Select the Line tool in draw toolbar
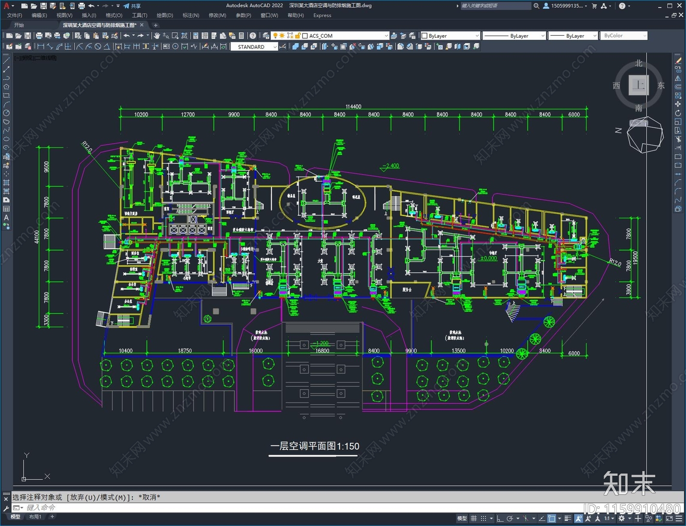Screen dimensions: 686x526 [x=6, y=61]
